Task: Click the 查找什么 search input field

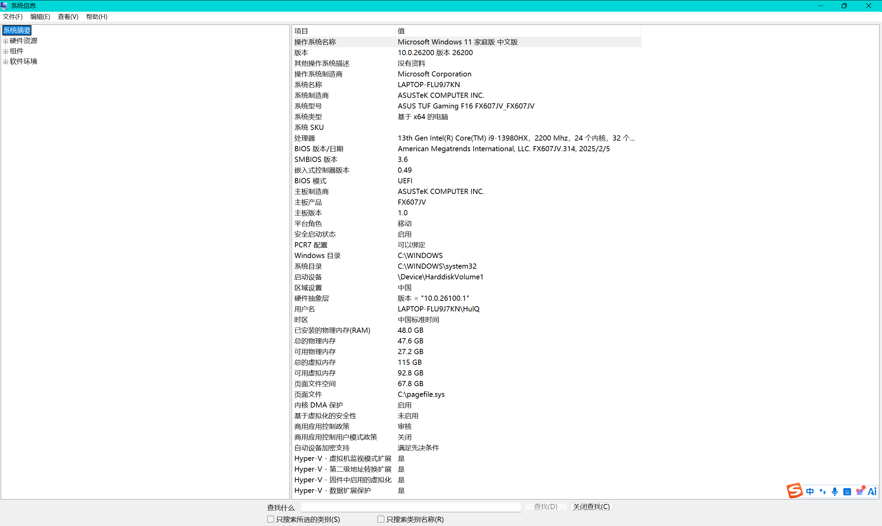Action: tap(411, 507)
